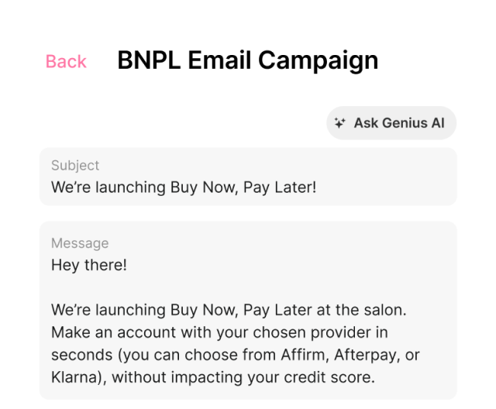Click the word "Klarna" in the message
Screen dimensions: 496x409
point(74,378)
